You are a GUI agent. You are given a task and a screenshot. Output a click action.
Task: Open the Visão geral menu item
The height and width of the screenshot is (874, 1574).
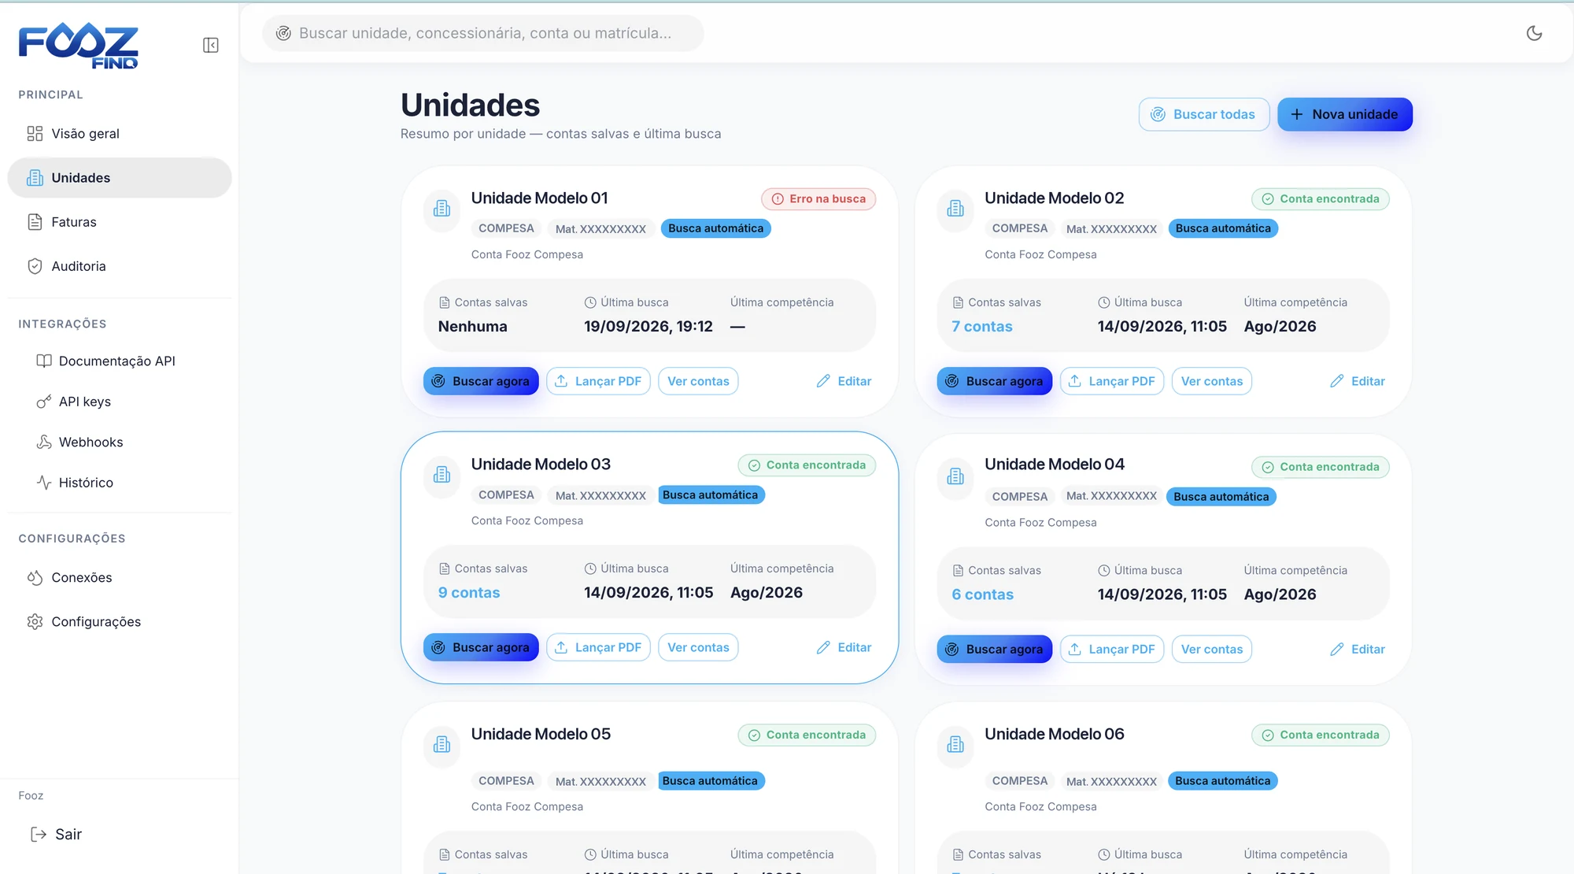(120, 134)
